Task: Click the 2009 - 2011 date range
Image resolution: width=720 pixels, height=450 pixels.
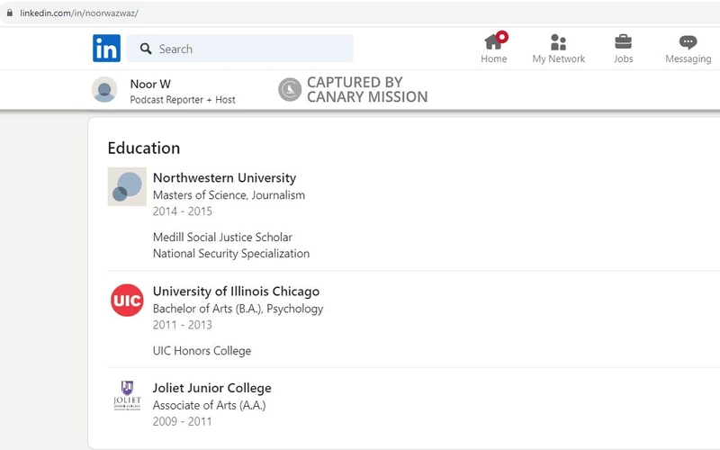Action: 183,421
